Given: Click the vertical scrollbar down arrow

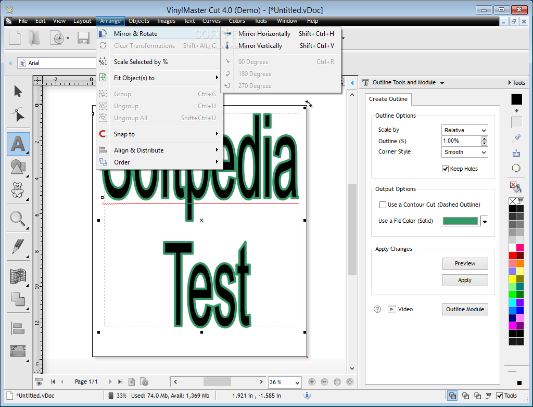Looking at the screenshot, I should coord(352,368).
